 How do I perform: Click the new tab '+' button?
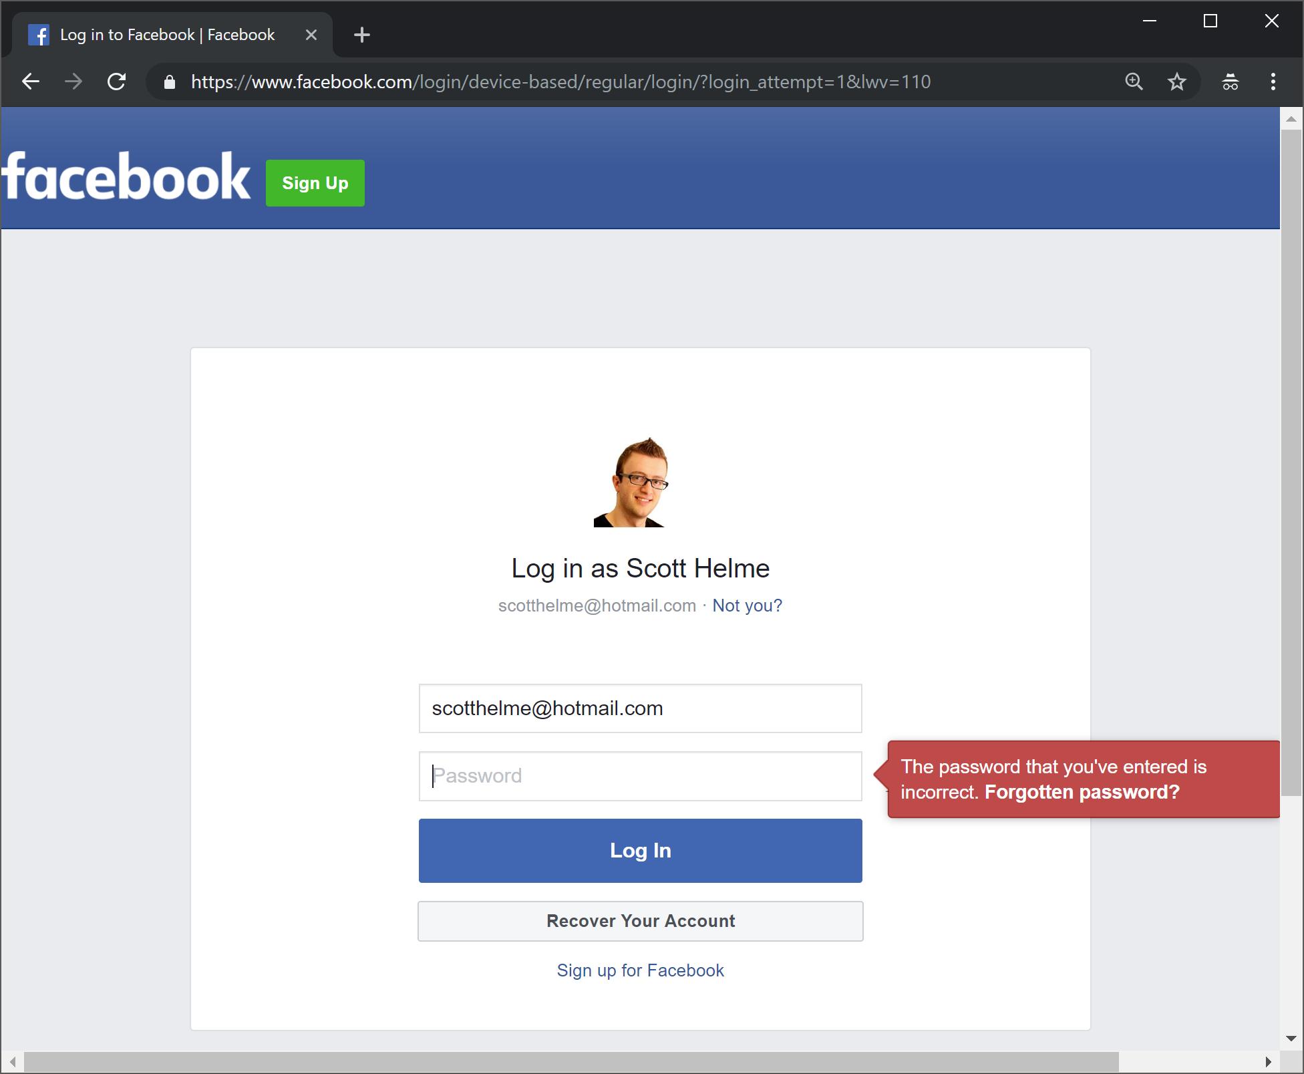pyautogui.click(x=363, y=35)
